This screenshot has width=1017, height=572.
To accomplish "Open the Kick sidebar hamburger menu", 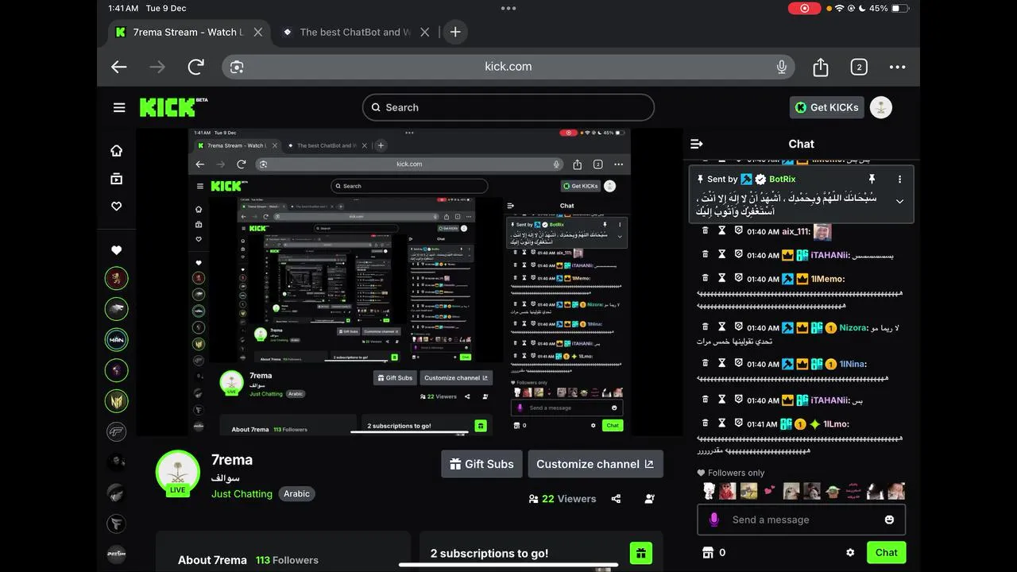I will (x=119, y=107).
